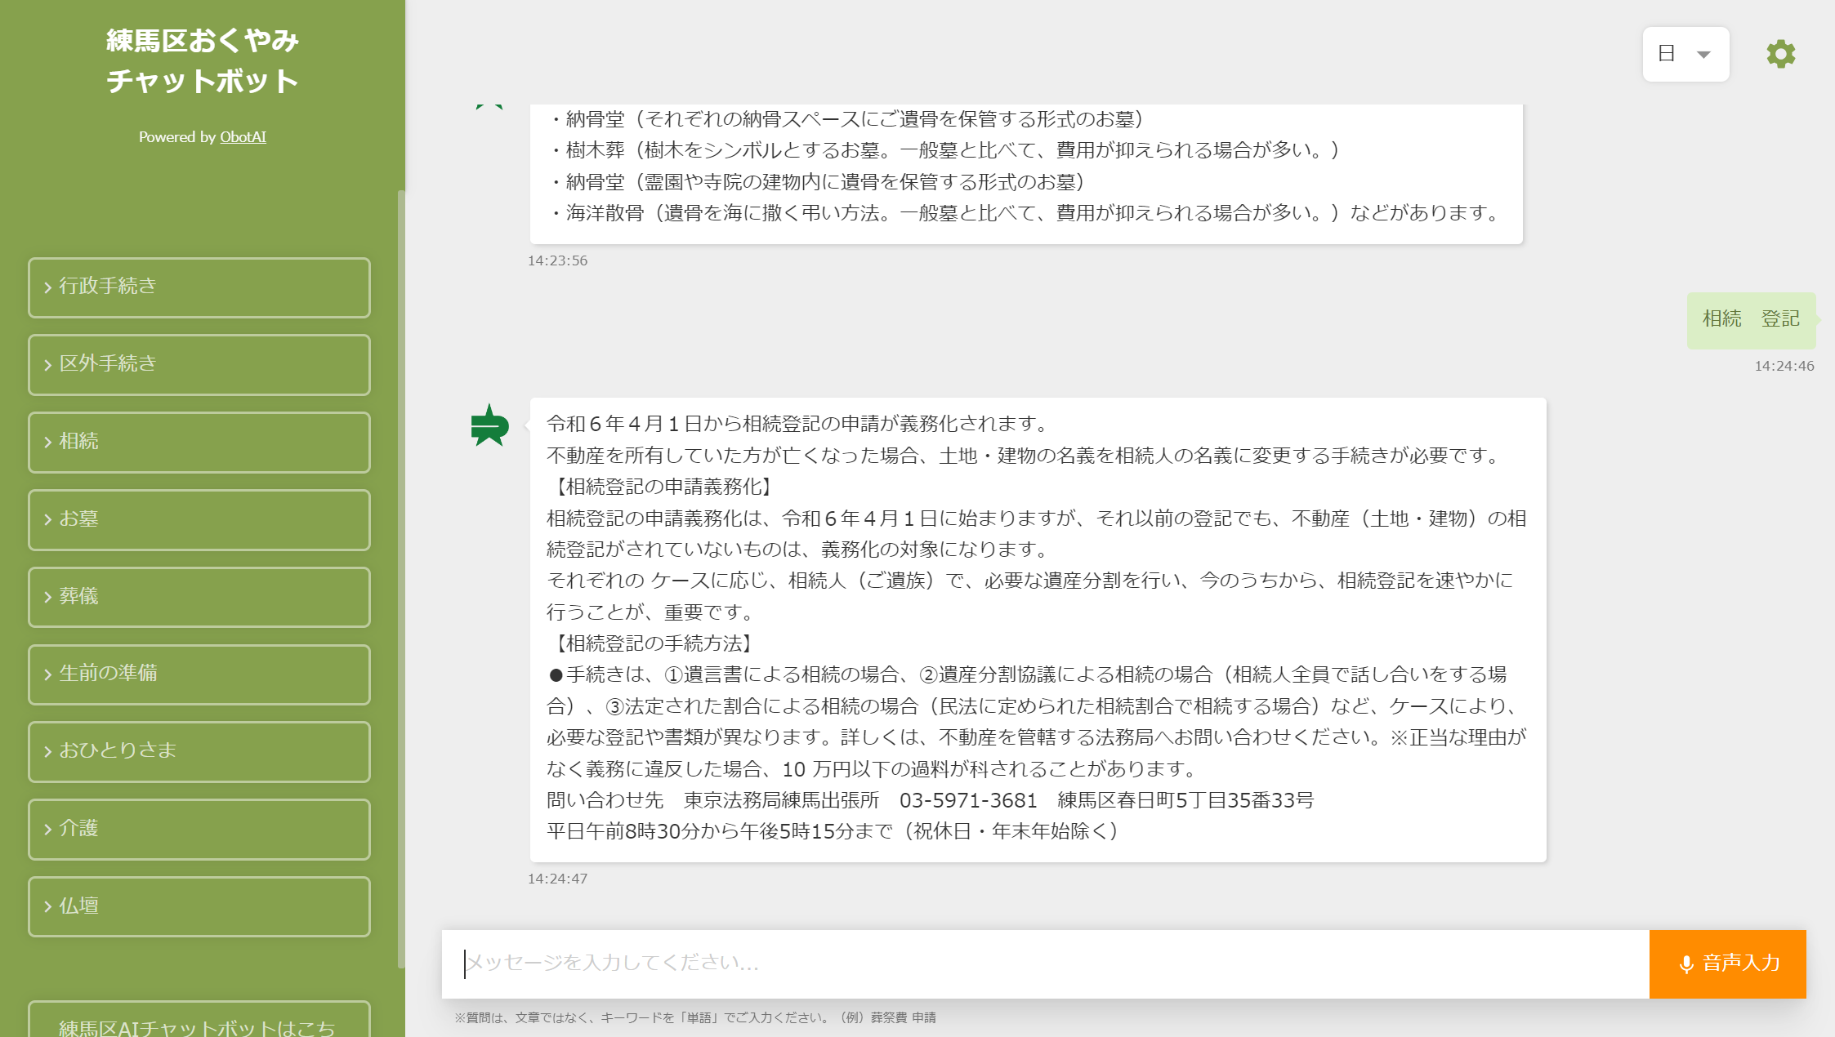Focus the message input field

(x=1046, y=964)
